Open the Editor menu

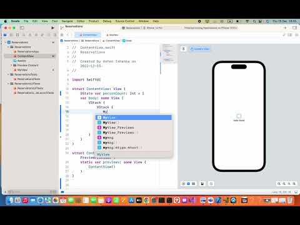pos(81,21)
